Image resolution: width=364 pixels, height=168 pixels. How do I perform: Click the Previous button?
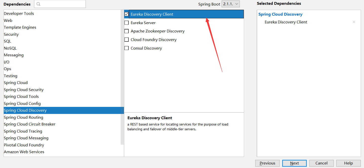tap(267, 163)
